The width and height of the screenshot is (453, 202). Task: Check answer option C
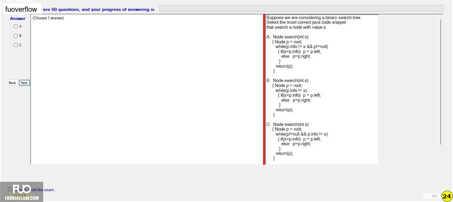click(x=16, y=45)
